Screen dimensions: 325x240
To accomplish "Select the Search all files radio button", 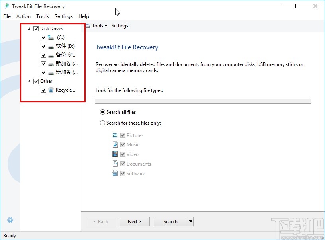I will (103, 112).
